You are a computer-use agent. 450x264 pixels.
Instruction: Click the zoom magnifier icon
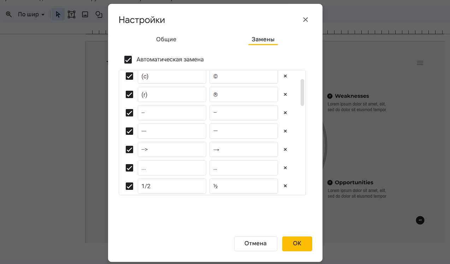(x=9, y=14)
